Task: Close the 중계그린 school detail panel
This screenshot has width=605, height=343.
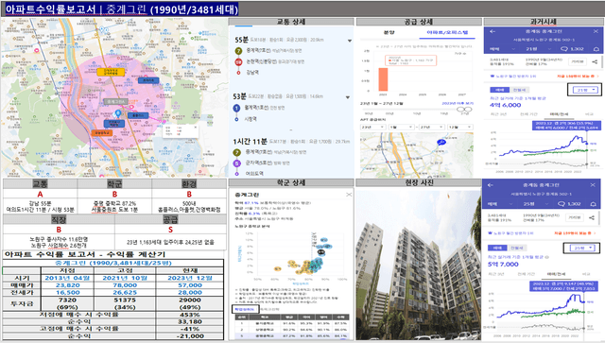Action: (x=349, y=195)
